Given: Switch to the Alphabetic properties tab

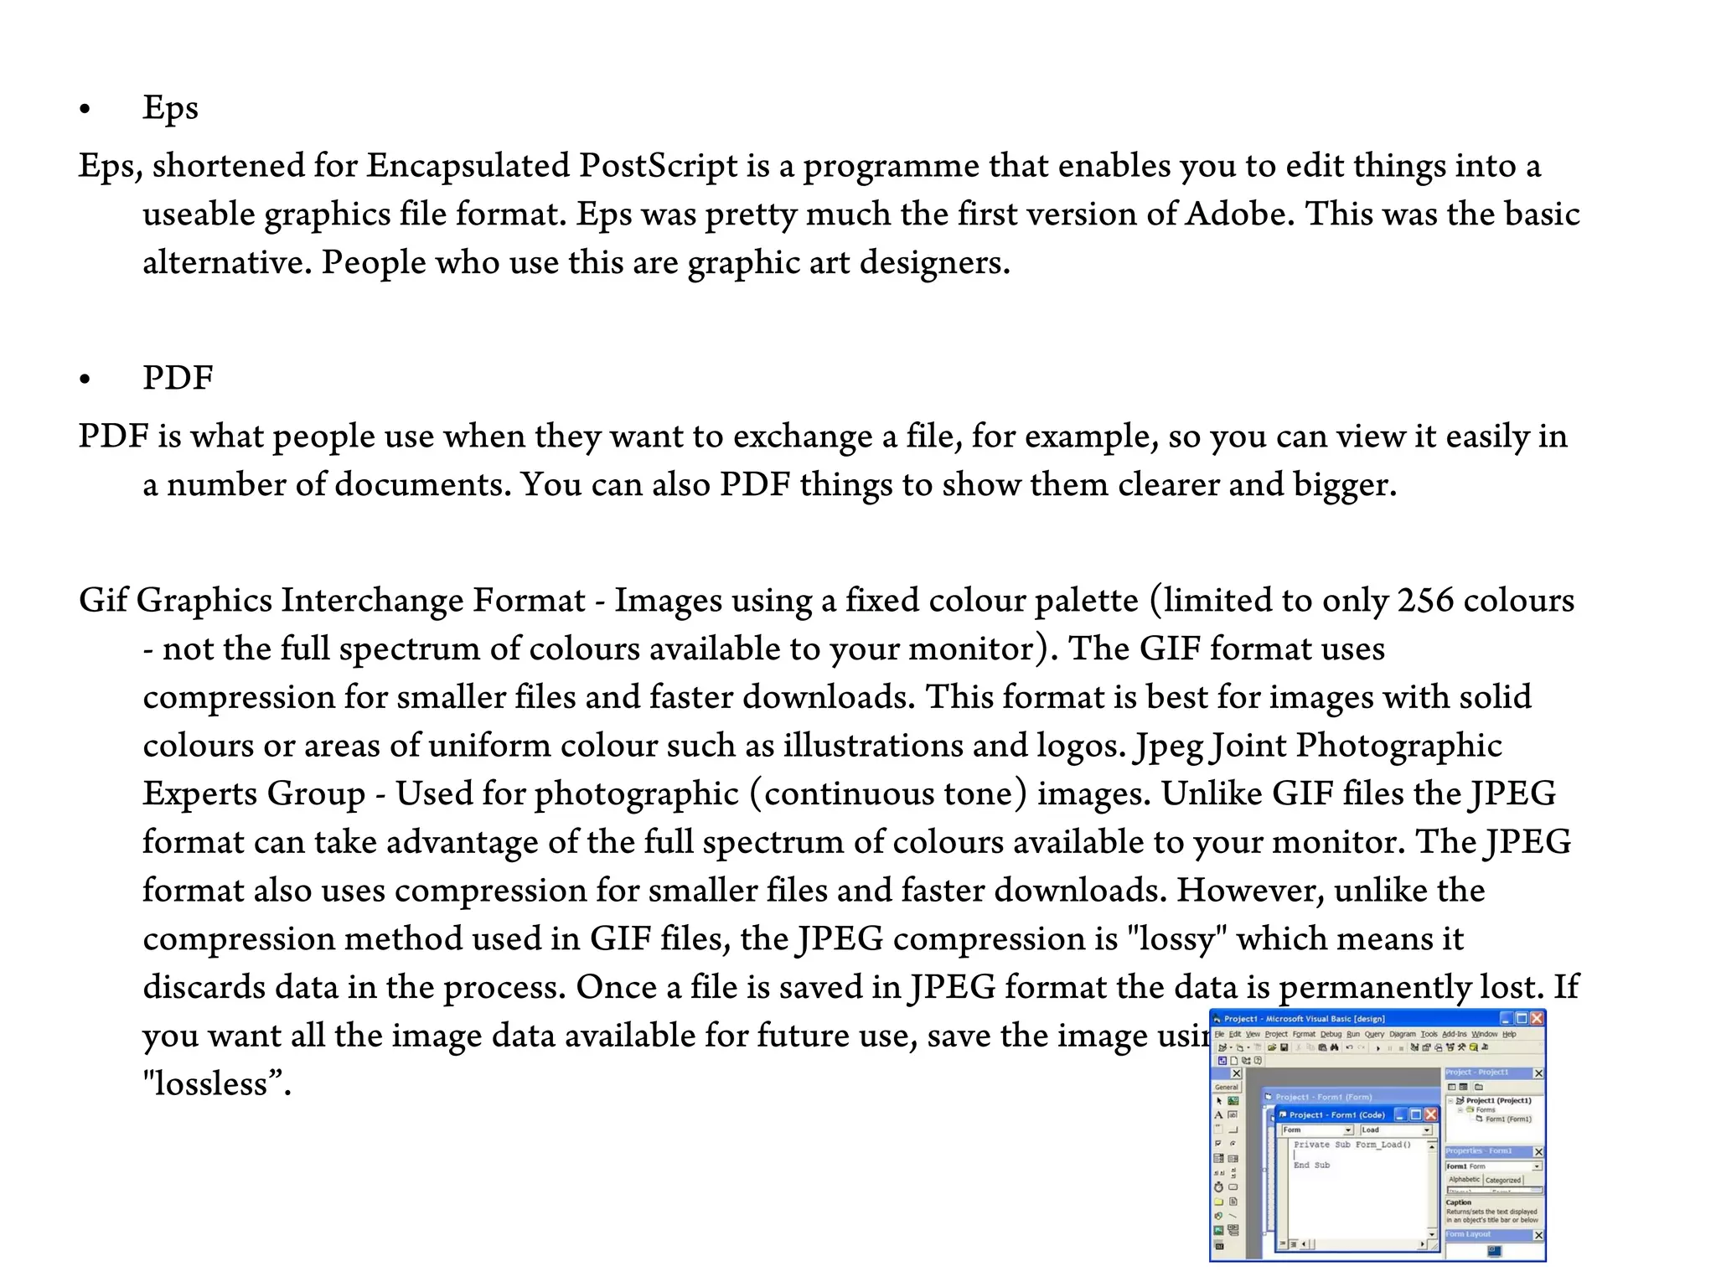Looking at the screenshot, I should click(x=1465, y=1180).
